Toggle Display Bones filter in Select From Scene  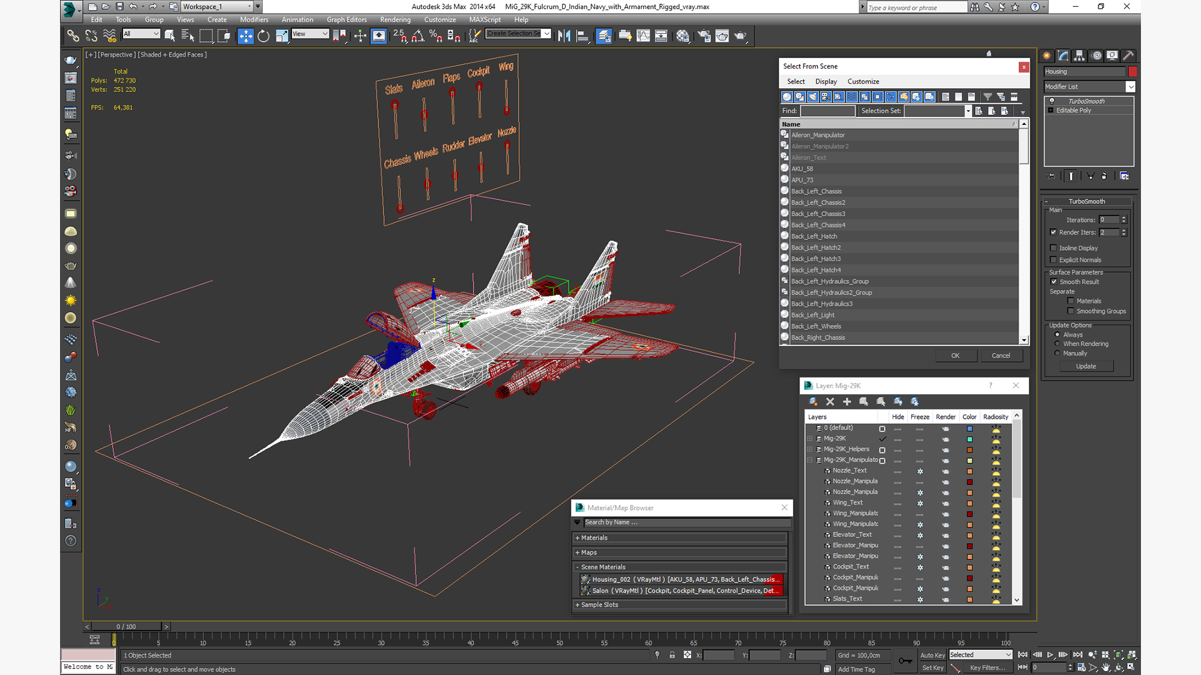coord(891,97)
